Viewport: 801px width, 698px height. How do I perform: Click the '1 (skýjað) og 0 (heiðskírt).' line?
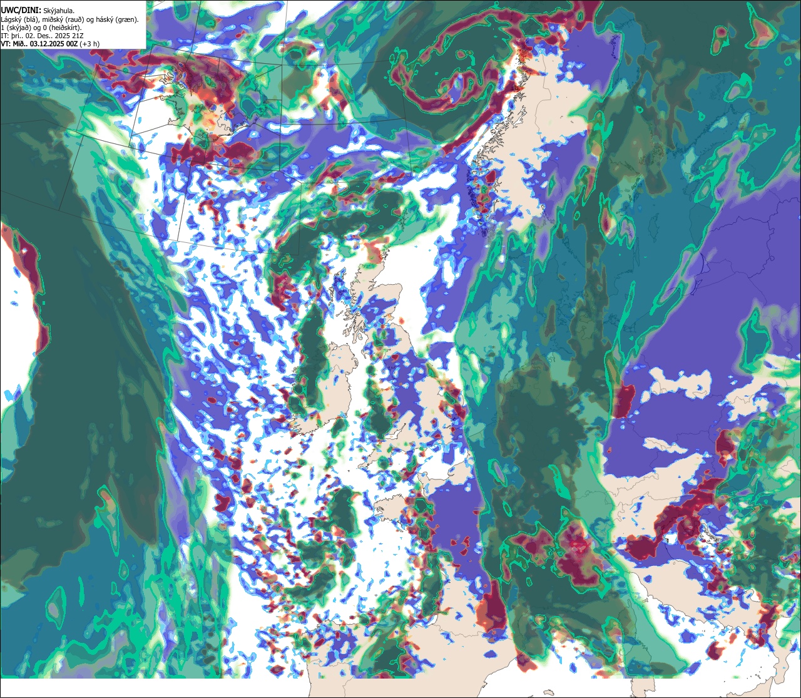(41, 28)
